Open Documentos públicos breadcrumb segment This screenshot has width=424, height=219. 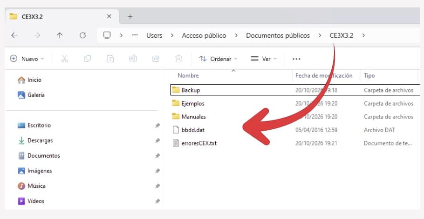278,35
